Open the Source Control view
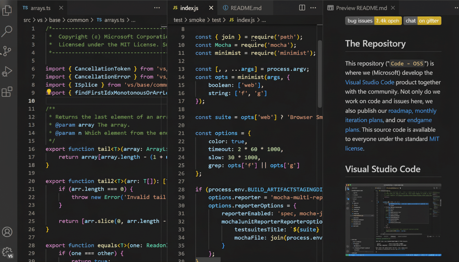This screenshot has width=459, height=262. coord(8,51)
